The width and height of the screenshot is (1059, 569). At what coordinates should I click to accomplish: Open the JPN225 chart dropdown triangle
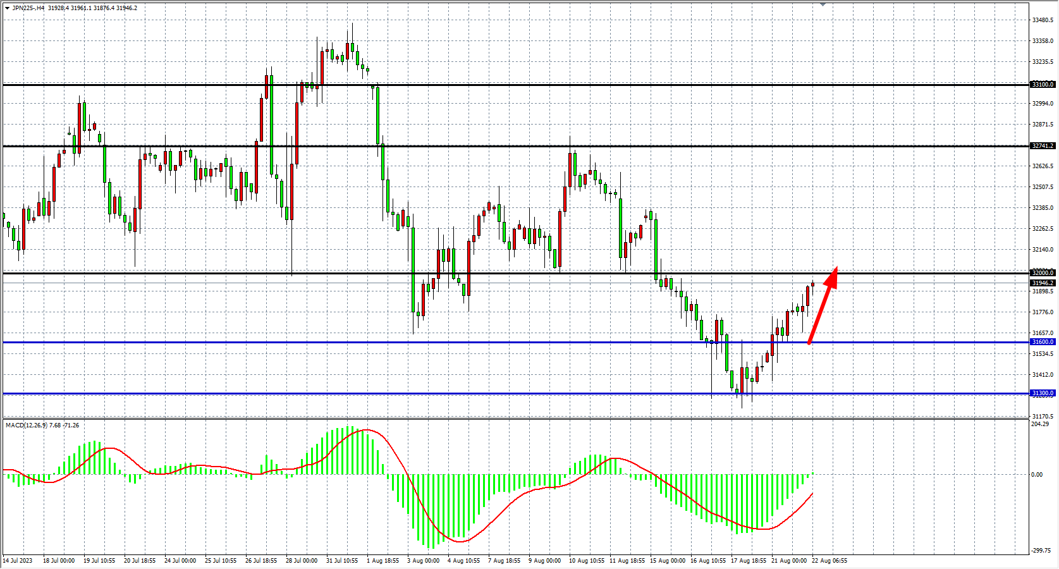[x=7, y=8]
